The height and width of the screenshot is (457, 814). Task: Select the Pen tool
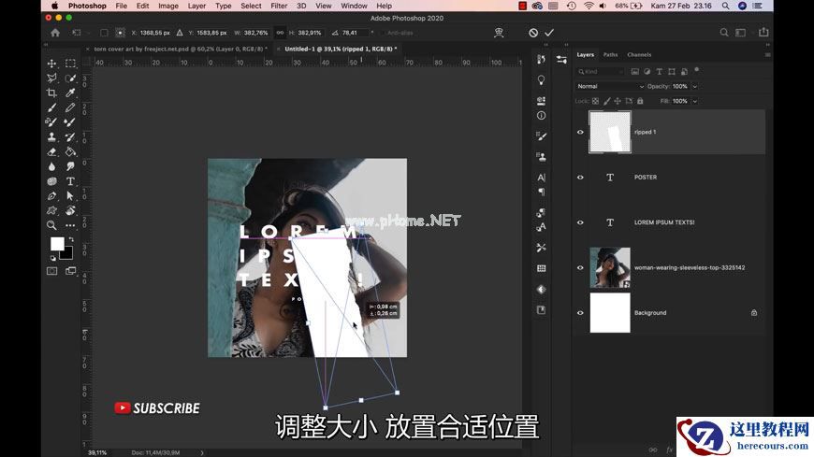point(51,196)
